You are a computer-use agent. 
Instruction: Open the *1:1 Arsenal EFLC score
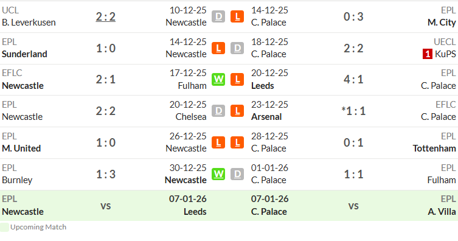353,111
